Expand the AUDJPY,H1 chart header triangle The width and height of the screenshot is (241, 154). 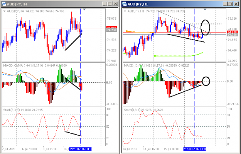point(125,11)
